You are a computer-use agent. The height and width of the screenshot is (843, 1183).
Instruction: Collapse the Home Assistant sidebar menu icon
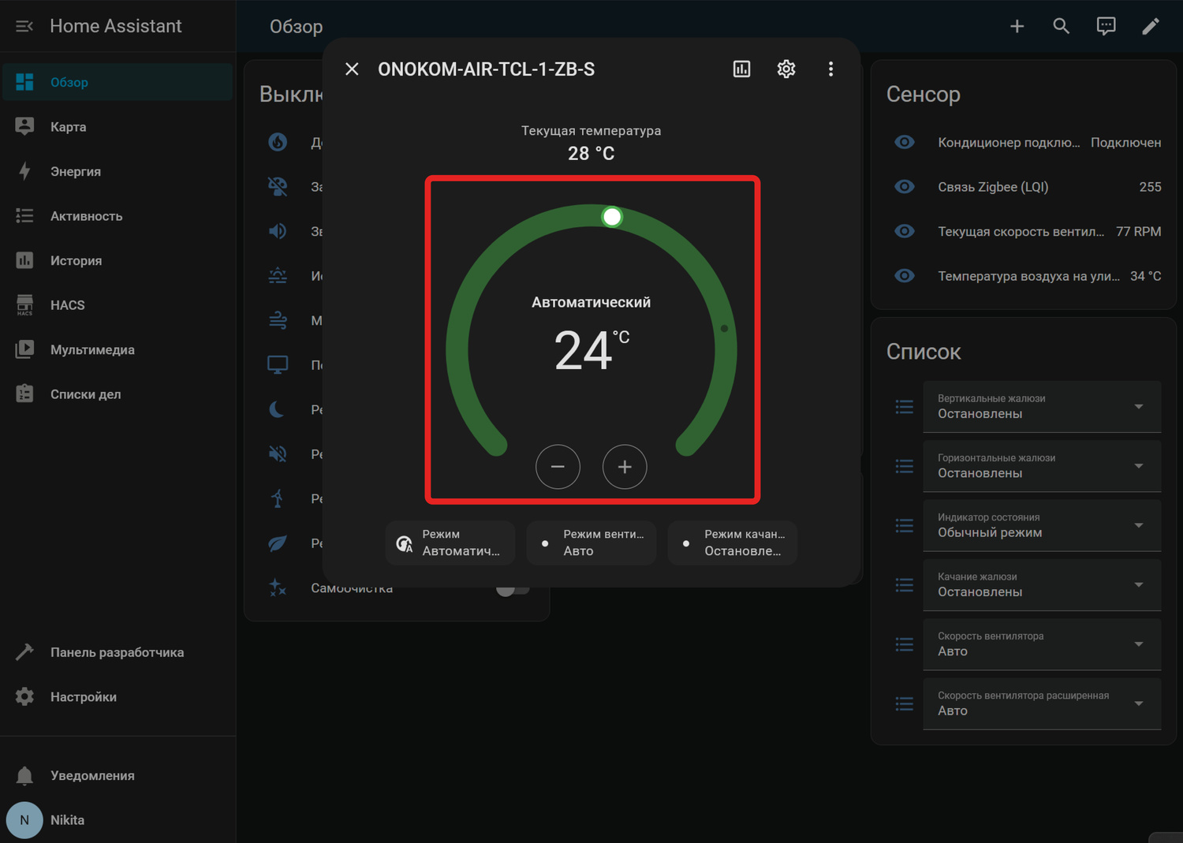coord(24,26)
